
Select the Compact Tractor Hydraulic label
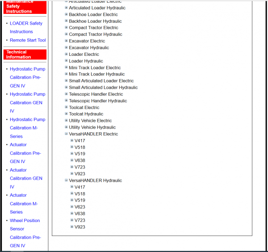click(96, 34)
